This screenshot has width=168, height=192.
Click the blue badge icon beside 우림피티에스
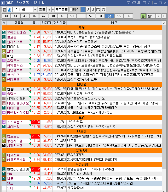point(4,32)
